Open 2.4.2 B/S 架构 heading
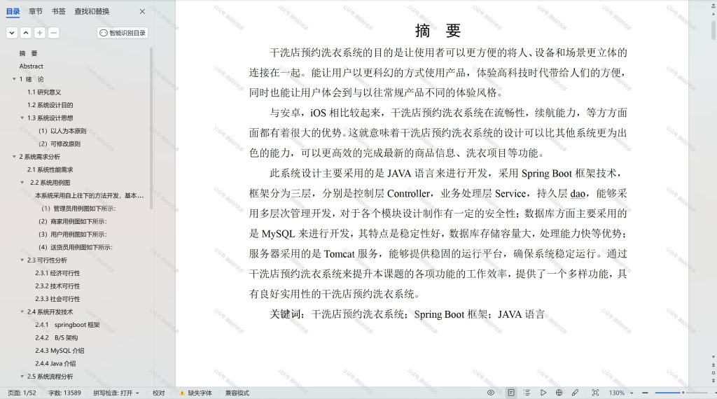The image size is (717, 399). [x=56, y=338]
